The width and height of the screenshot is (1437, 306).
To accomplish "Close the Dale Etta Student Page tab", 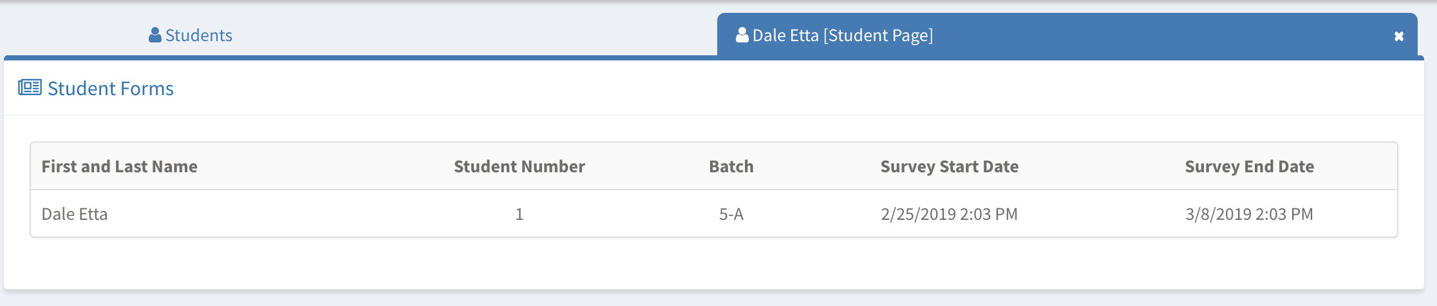I will click(1399, 36).
